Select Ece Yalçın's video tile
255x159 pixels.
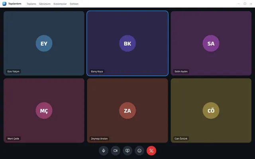[x=44, y=43]
